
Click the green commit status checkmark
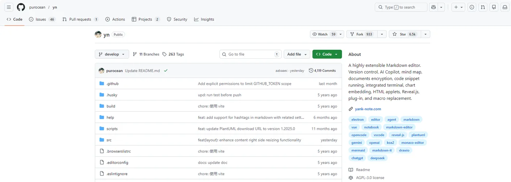coord(166,71)
